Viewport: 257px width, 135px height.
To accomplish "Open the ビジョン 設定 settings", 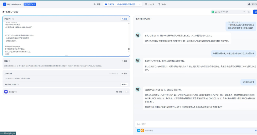I will [119, 92].
